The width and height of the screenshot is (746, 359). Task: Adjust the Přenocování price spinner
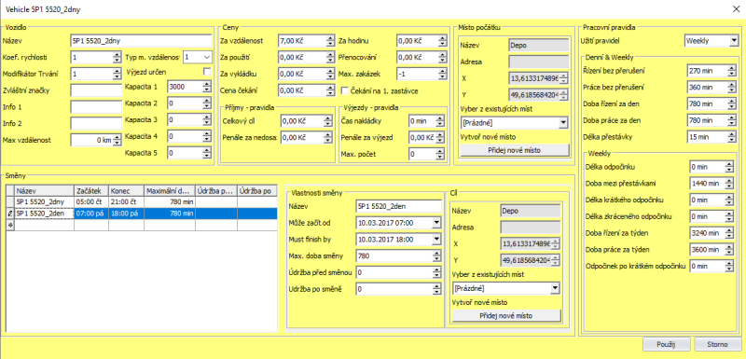pyautogui.click(x=442, y=57)
